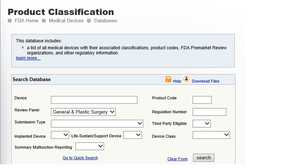Click the Download Files arrow icon
Screen dimensions: 300x168
pyautogui.click(x=186, y=79)
